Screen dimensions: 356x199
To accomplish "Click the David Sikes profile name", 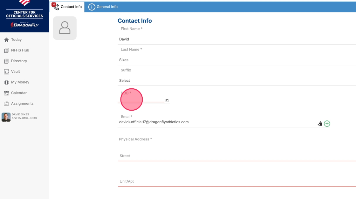I will point(20,114).
